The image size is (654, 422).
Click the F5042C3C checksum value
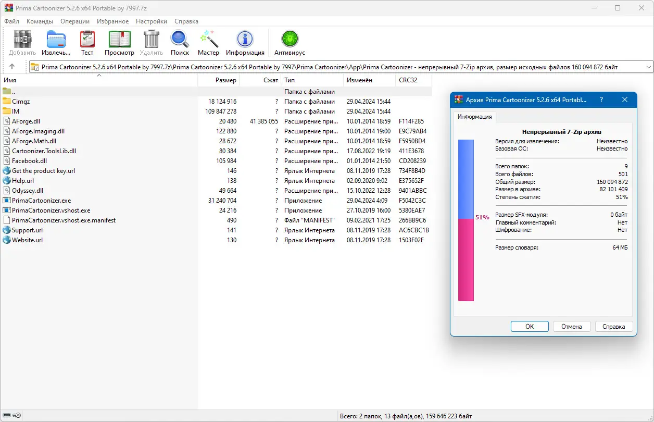[412, 201]
